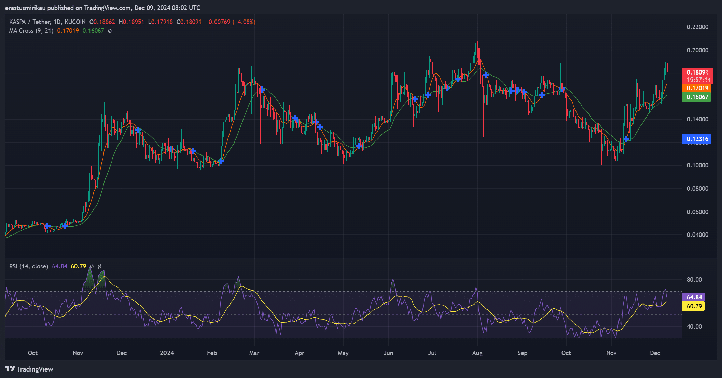Screen dimensions: 722x378
Task: Click the Mar label on time axis
Action: tap(254, 353)
